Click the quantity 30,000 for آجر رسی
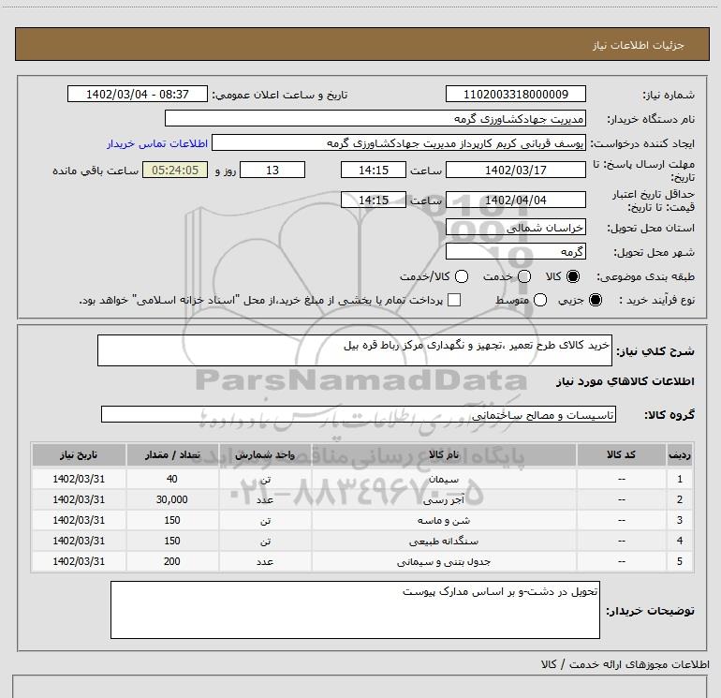The height and width of the screenshot is (698, 721). 172,499
